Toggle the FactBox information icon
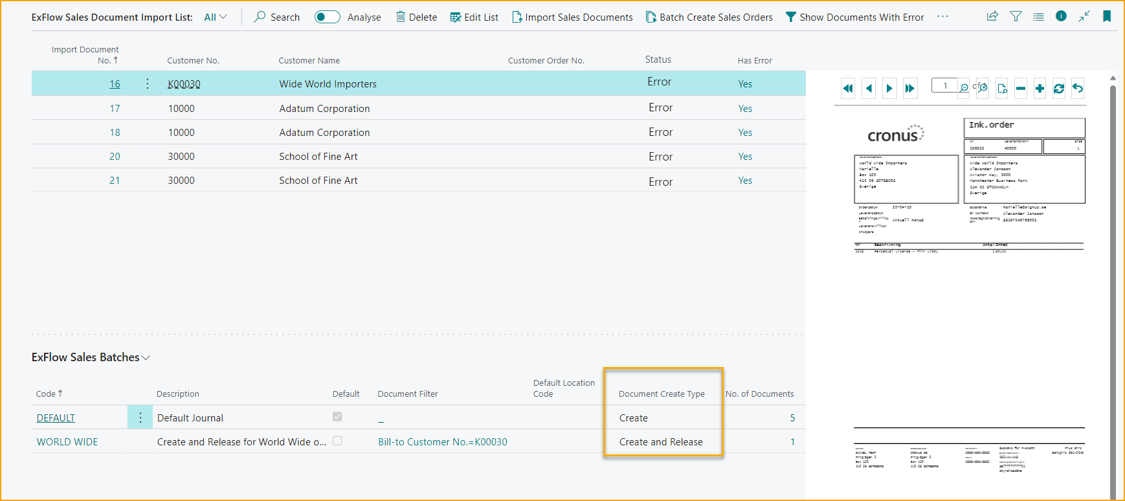1125x501 pixels. tap(1061, 17)
